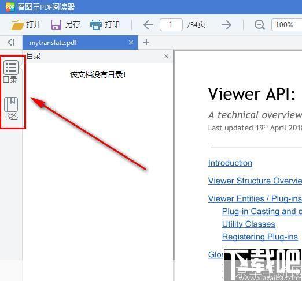
Task: Click the /34页 page count text
Action: (x=196, y=25)
